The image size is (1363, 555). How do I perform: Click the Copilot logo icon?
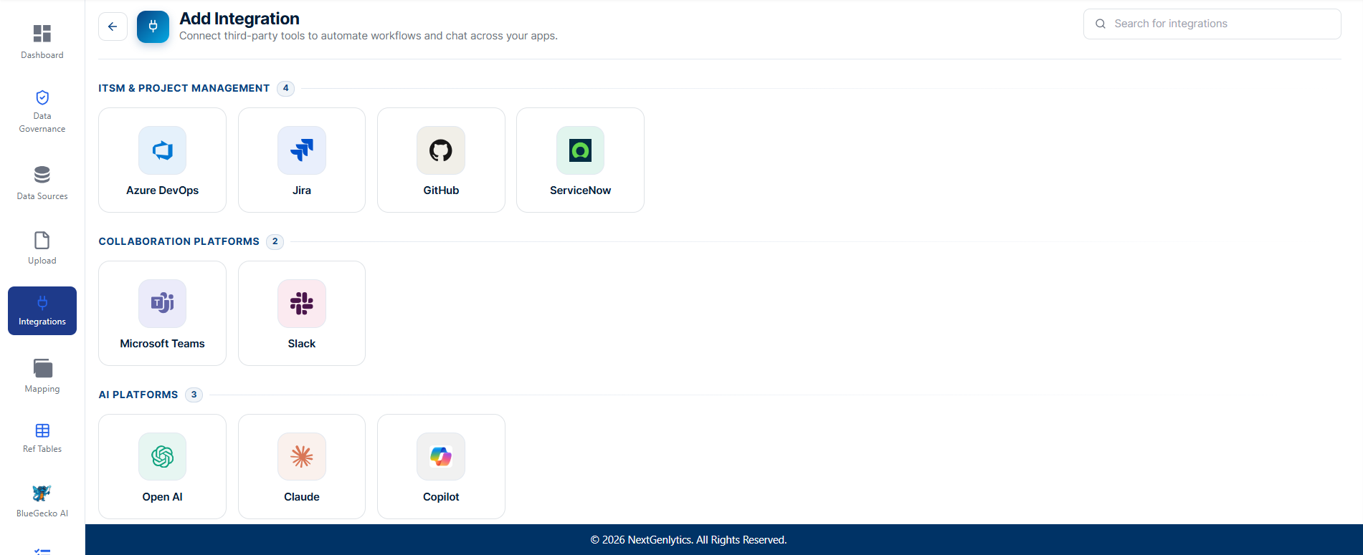pos(441,457)
